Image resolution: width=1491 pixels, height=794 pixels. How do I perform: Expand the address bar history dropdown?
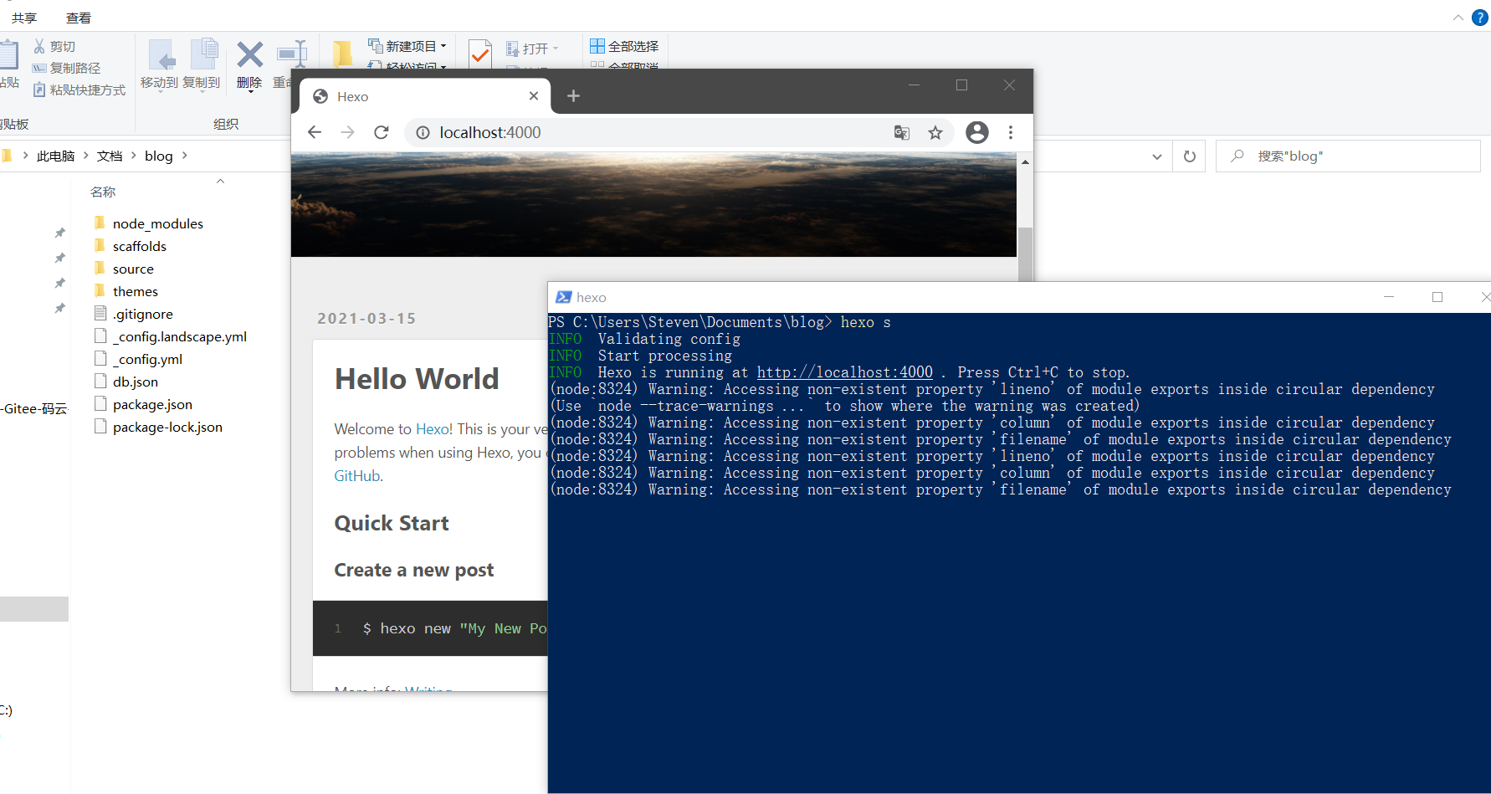click(x=1156, y=156)
